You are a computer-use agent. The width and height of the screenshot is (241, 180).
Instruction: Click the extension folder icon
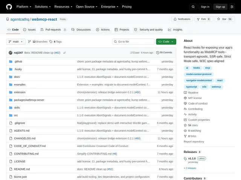[x=11, y=92]
